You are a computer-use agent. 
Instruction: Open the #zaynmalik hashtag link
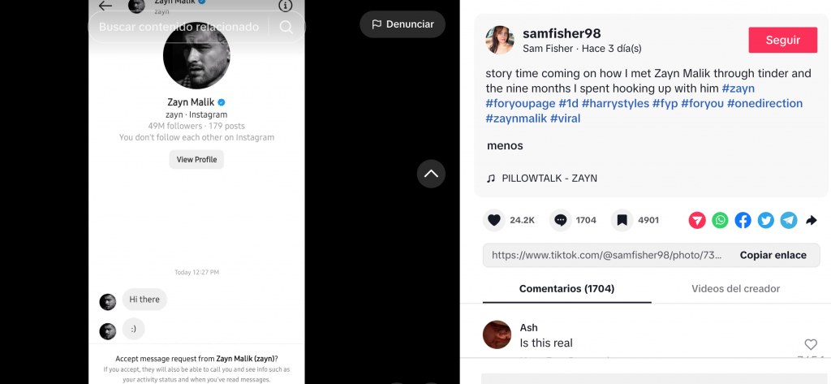click(x=515, y=119)
